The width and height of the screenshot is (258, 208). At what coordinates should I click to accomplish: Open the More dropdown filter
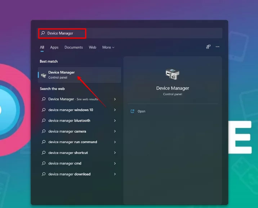click(108, 47)
